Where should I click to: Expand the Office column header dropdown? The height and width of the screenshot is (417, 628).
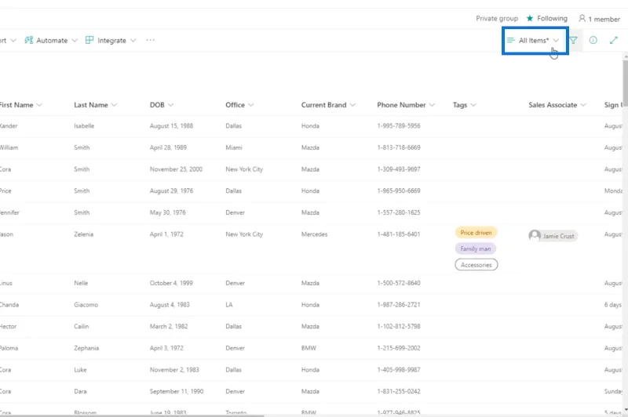coord(250,105)
